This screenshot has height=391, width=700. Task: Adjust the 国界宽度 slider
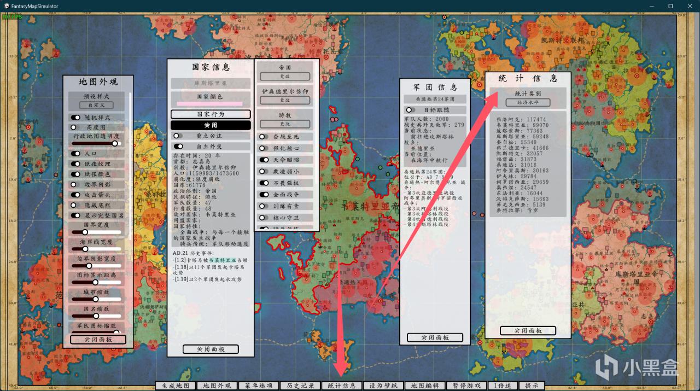pos(96,232)
